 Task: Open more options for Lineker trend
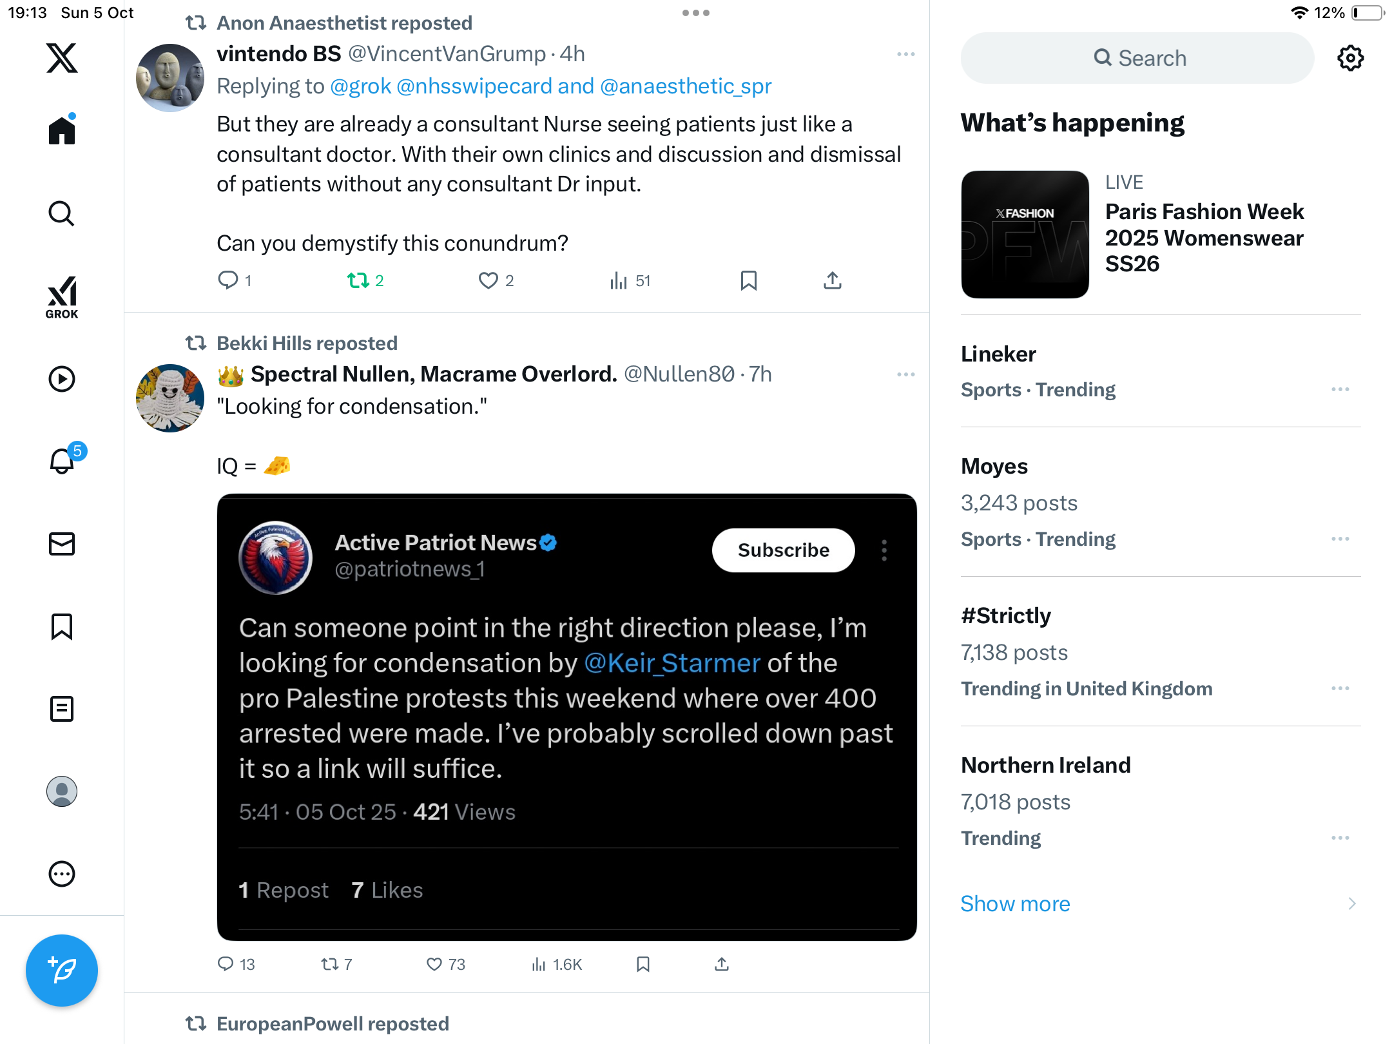pyautogui.click(x=1340, y=389)
